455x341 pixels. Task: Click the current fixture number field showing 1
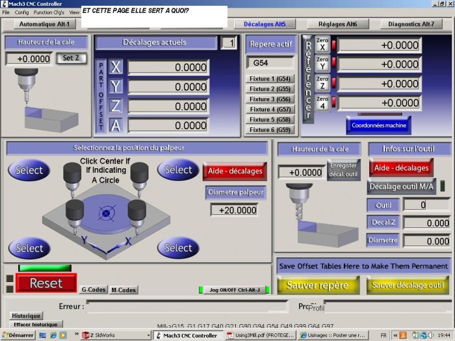[229, 43]
